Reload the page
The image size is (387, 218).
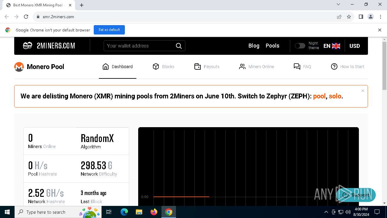tap(26, 17)
